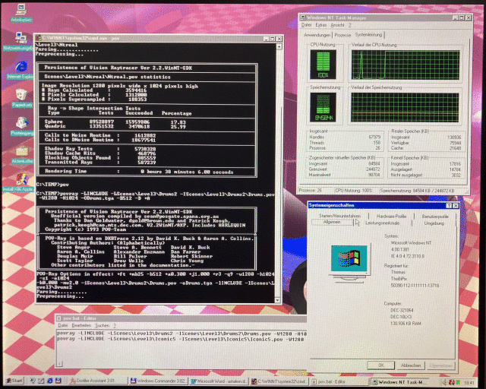
Task: Switch to Windows Commander taskbar item
Action: 158,381
